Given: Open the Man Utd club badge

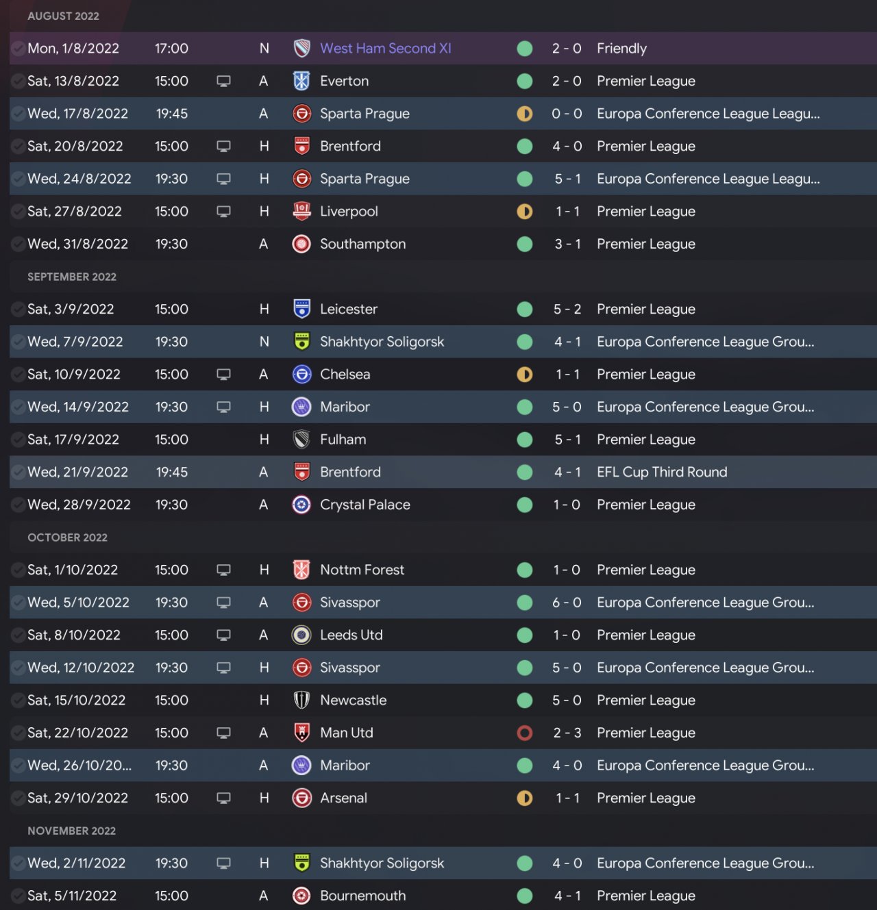Looking at the screenshot, I should point(301,733).
